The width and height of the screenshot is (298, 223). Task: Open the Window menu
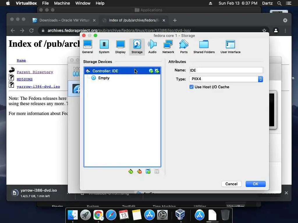click(83, 3)
